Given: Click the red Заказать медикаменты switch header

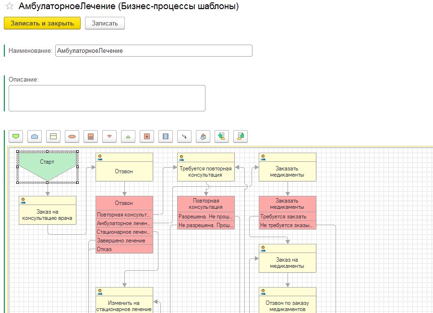Looking at the screenshot, I should tap(288, 204).
